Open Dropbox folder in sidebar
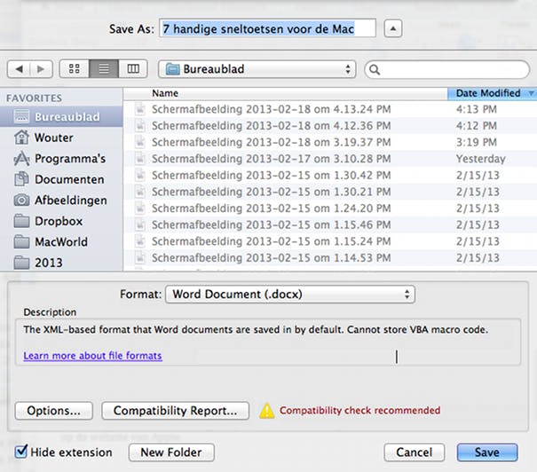Screen dimensions: 537x472 [x=59, y=221]
